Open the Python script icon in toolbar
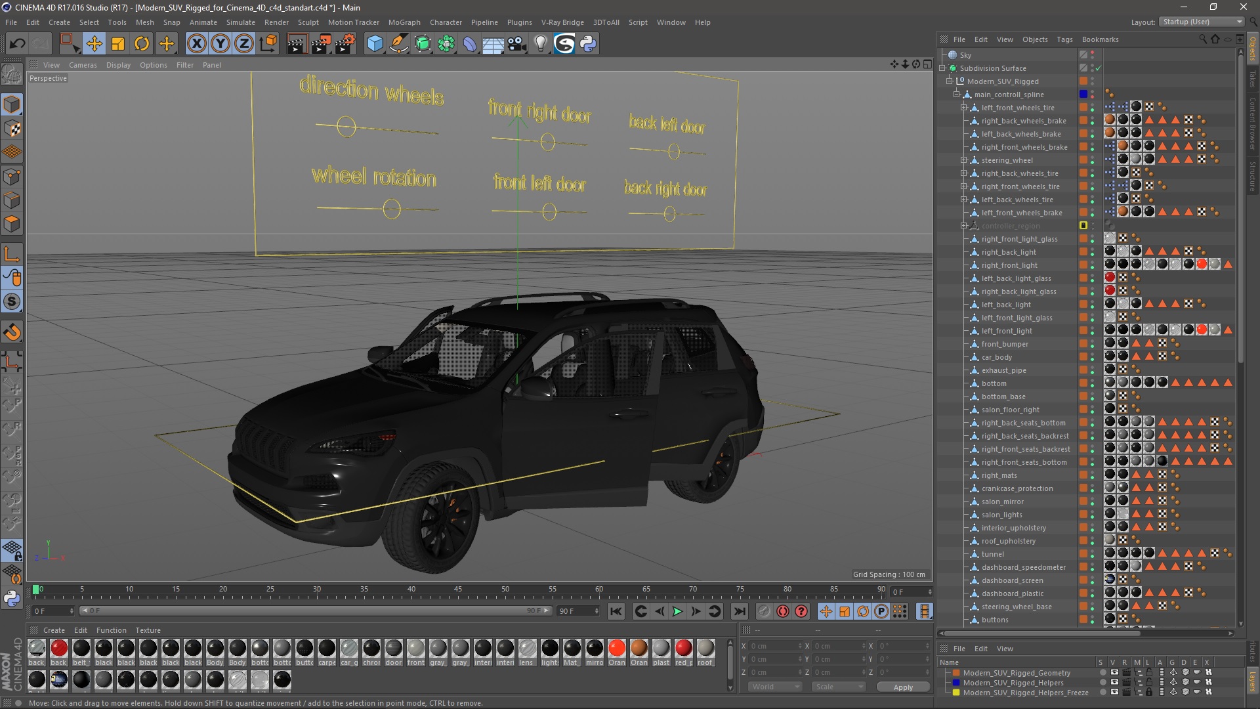Viewport: 1260px width, 709px height. [x=588, y=44]
